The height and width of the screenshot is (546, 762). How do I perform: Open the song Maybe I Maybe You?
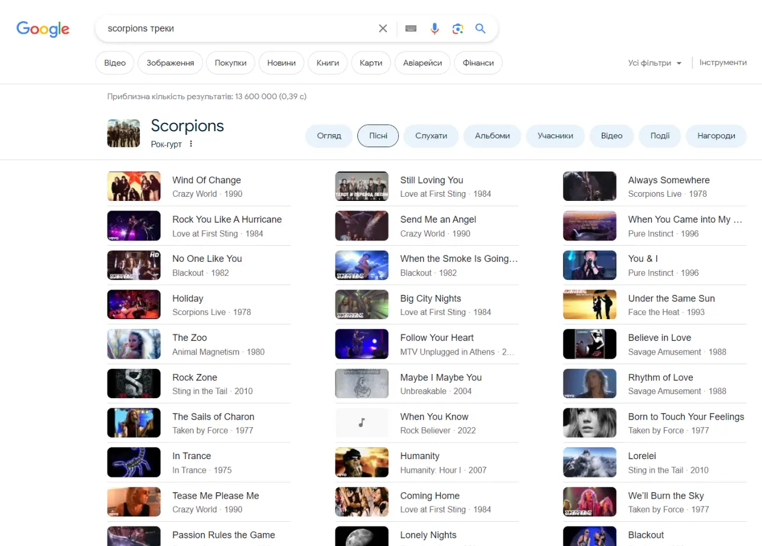pyautogui.click(x=427, y=383)
